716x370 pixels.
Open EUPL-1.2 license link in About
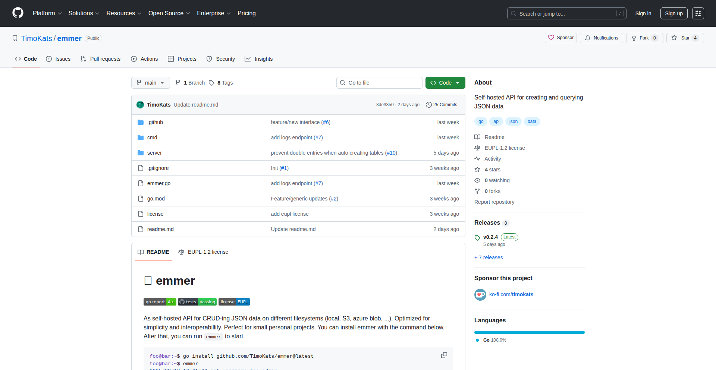[x=500, y=148]
